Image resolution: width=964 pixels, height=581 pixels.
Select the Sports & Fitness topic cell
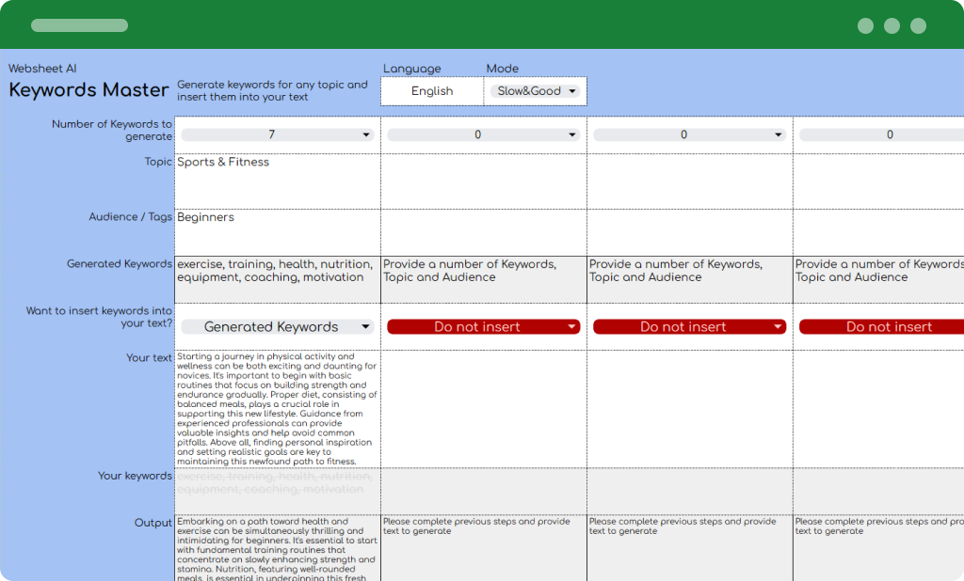pos(278,181)
